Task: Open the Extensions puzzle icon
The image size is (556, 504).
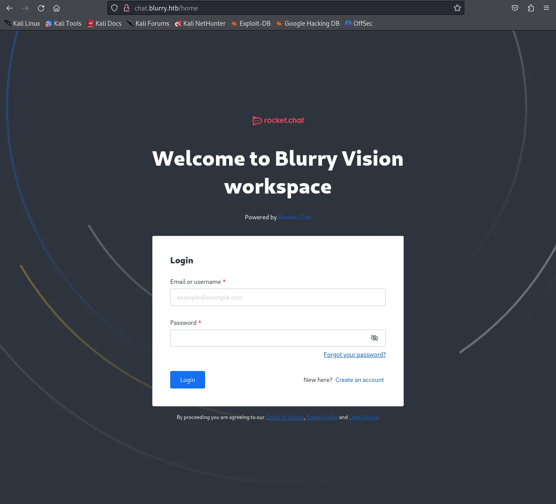Action: pos(531,8)
